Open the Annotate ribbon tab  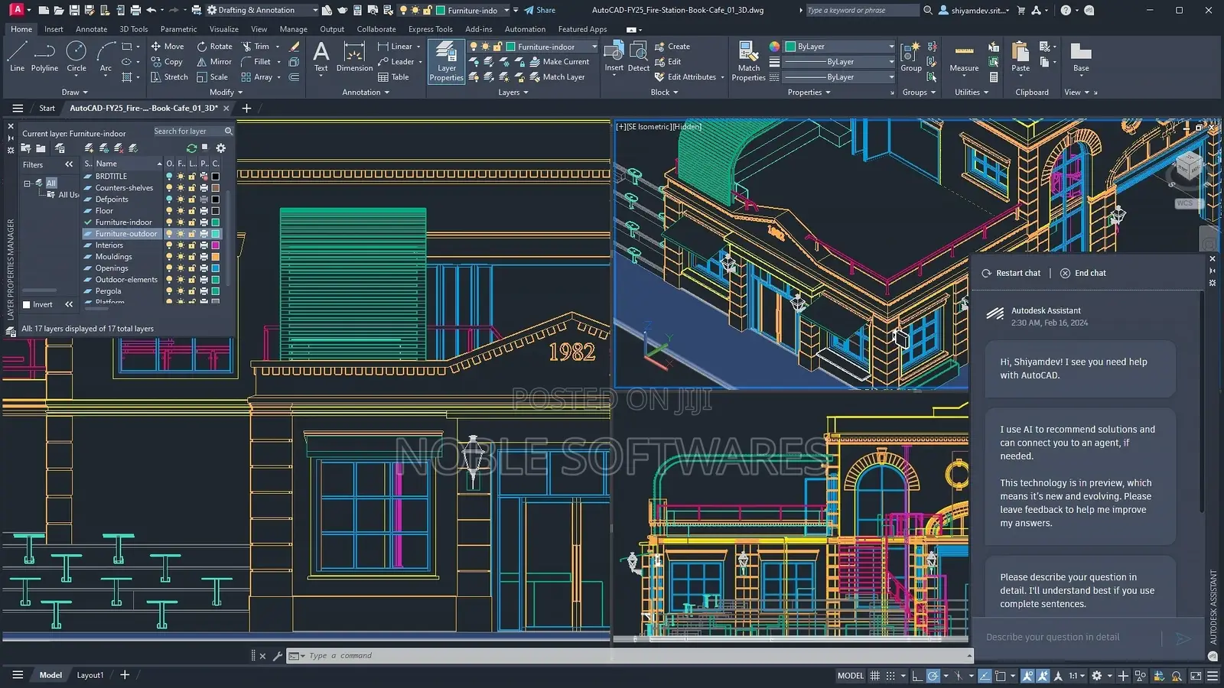[x=91, y=29]
